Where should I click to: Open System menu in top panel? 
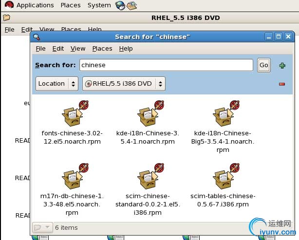[99, 5]
